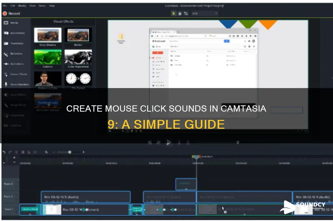The width and height of the screenshot is (333, 221).
Task: Expand the chevron below the add-track plus
Action: [x=14, y=162]
